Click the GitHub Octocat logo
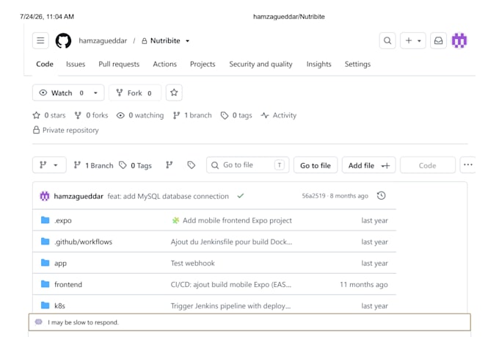Screen dimensions: 499x337 (x=63, y=41)
